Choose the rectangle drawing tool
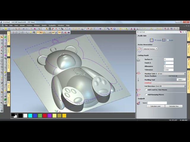This screenshot has width=190, height=142. 2,61
